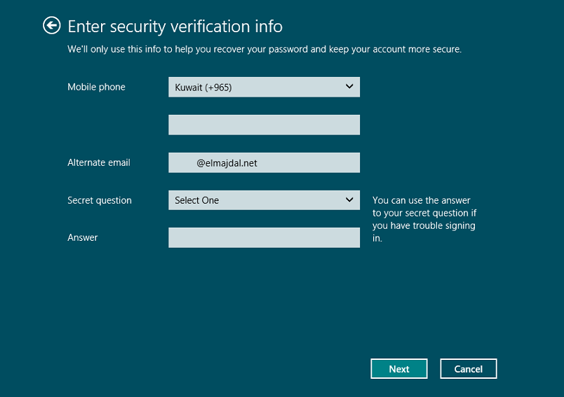The image size is (564, 397).
Task: Click the Secret question label
Action: coord(100,200)
